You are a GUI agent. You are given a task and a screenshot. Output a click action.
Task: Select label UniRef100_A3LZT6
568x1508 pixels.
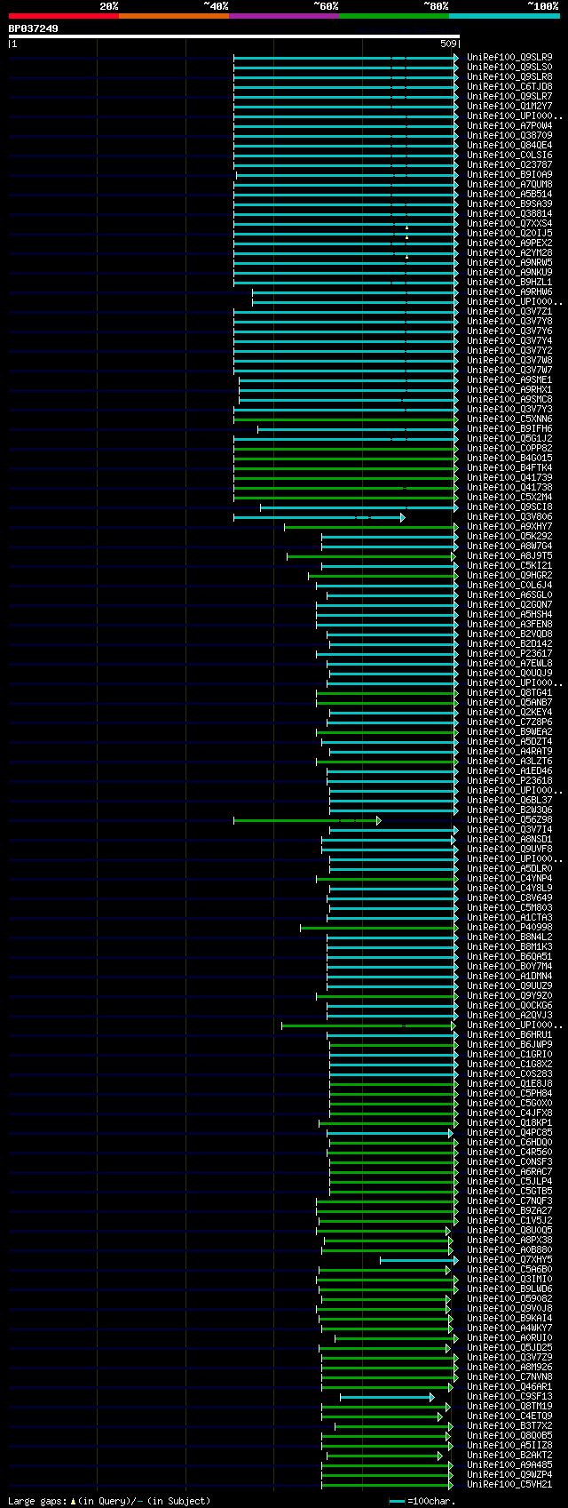tap(509, 762)
